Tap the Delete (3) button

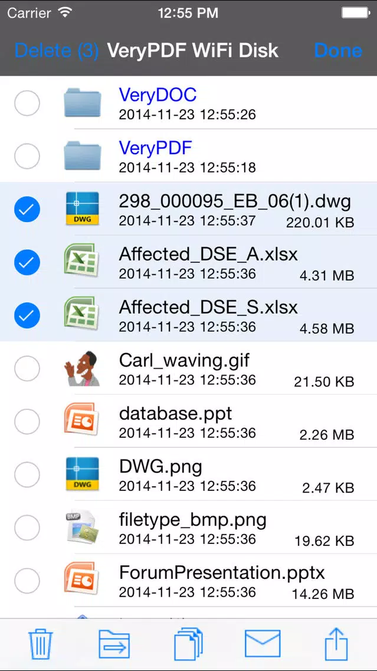56,50
